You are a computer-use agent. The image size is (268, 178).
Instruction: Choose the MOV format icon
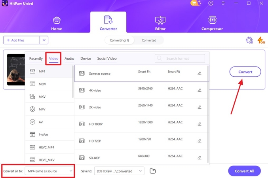coord(32,84)
